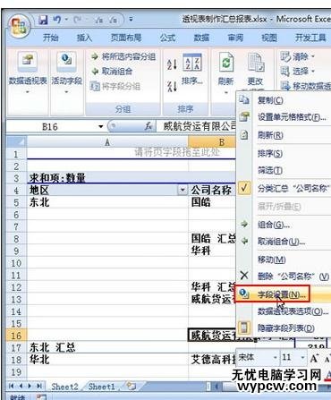Increase font size in mini toolbar
Viewport: 331px width, 400px height.
(x=314, y=358)
